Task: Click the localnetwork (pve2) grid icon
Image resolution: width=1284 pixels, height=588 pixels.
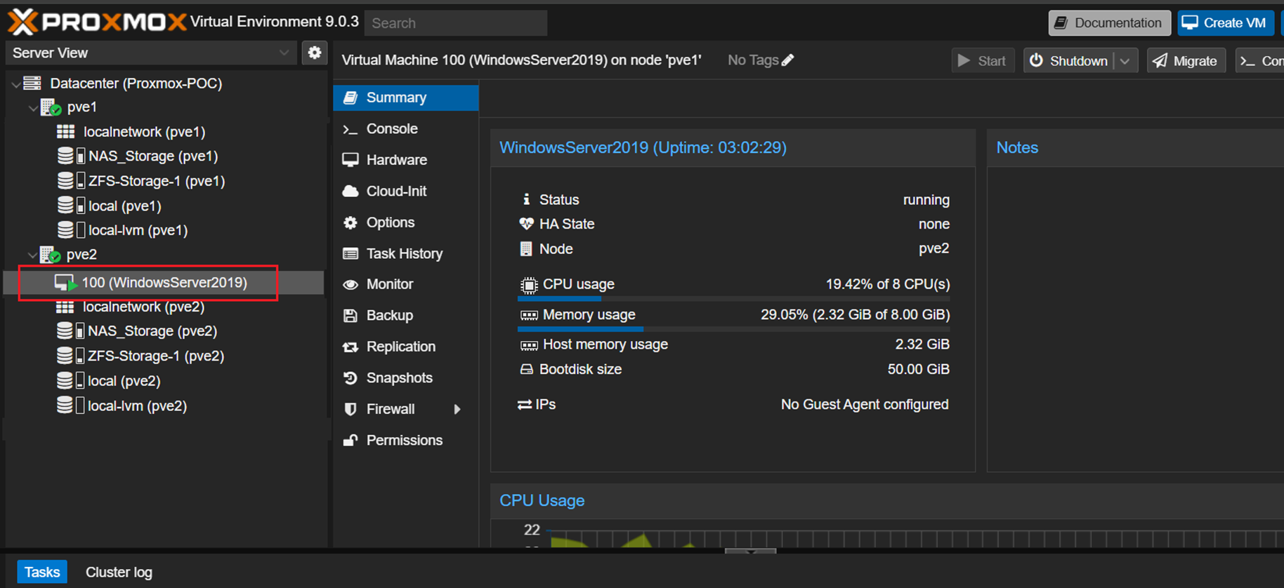Action: [x=65, y=307]
